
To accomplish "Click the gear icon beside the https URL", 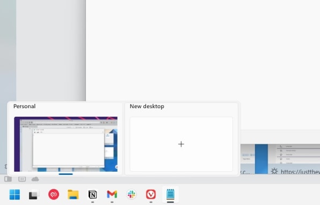I will coord(274,171).
